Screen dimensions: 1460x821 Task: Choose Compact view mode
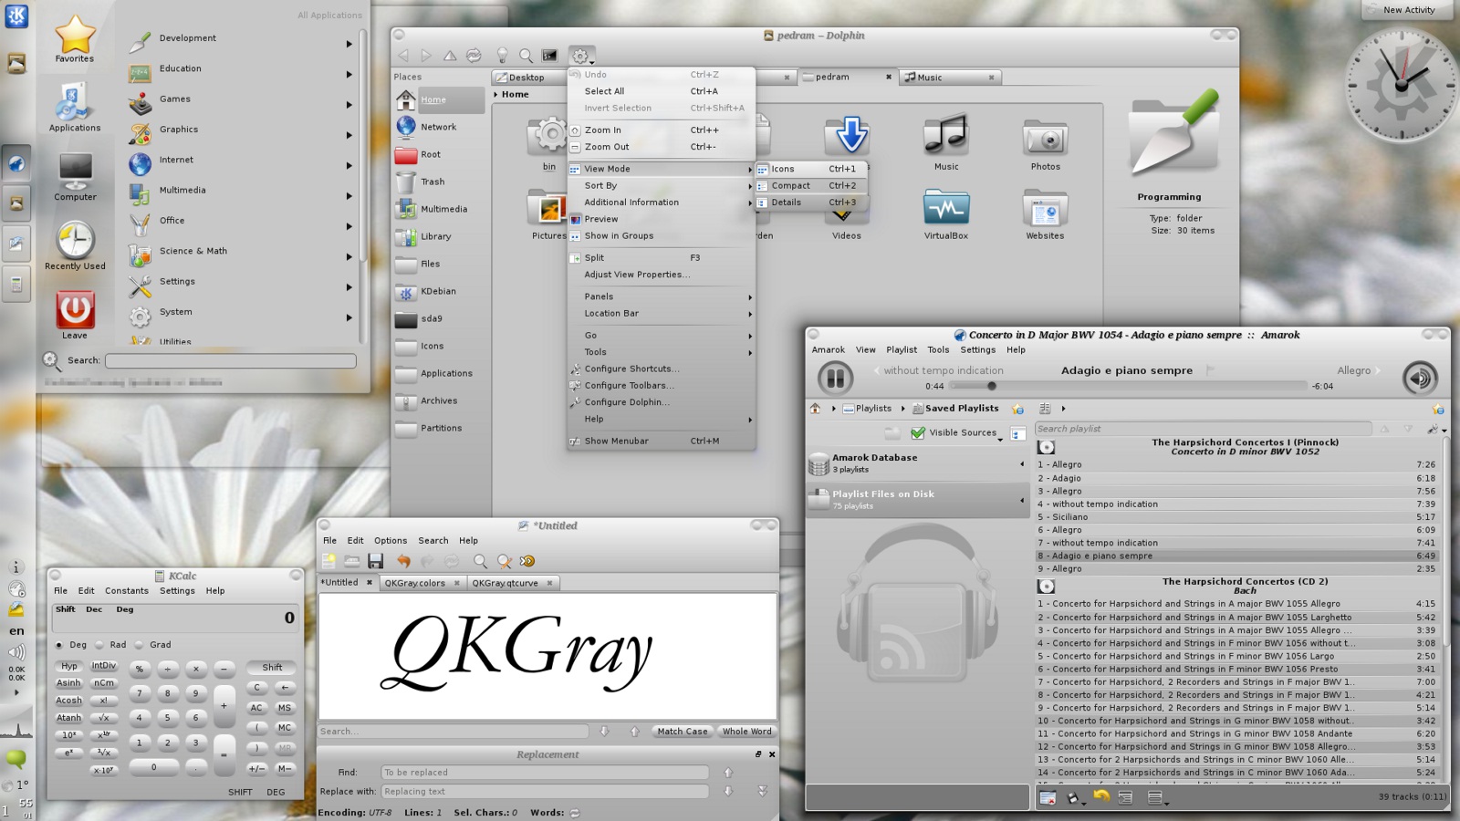810,185
